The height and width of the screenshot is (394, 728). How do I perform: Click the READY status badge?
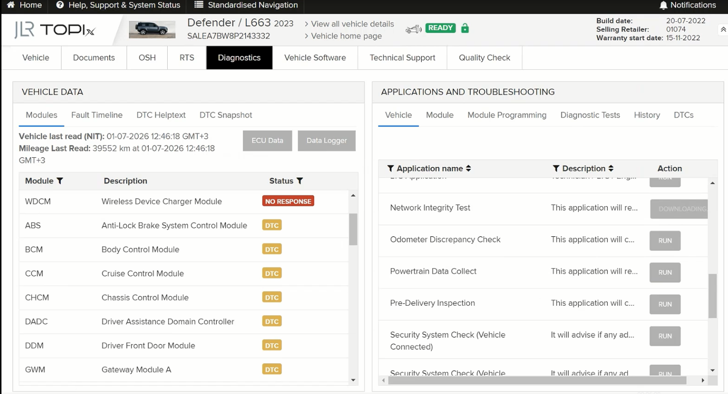pos(441,28)
